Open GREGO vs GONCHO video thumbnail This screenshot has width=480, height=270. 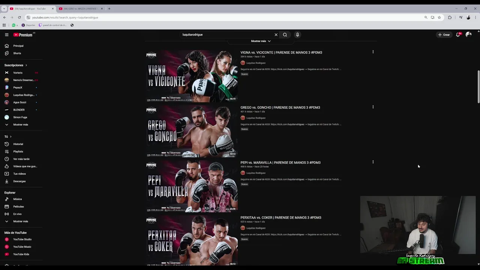192,131
